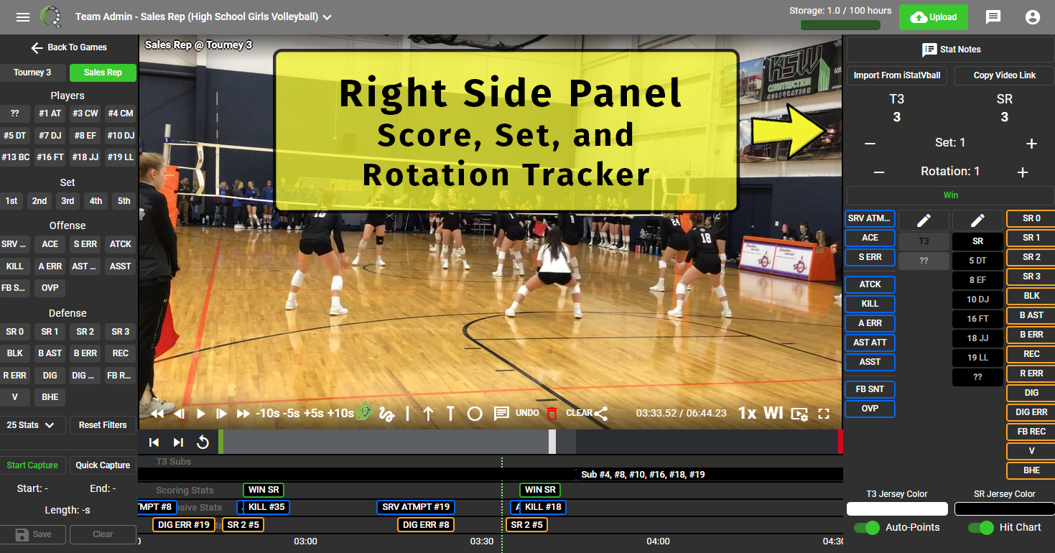1055x553 pixels.
Task: Skip forward 5 seconds
Action: click(314, 414)
